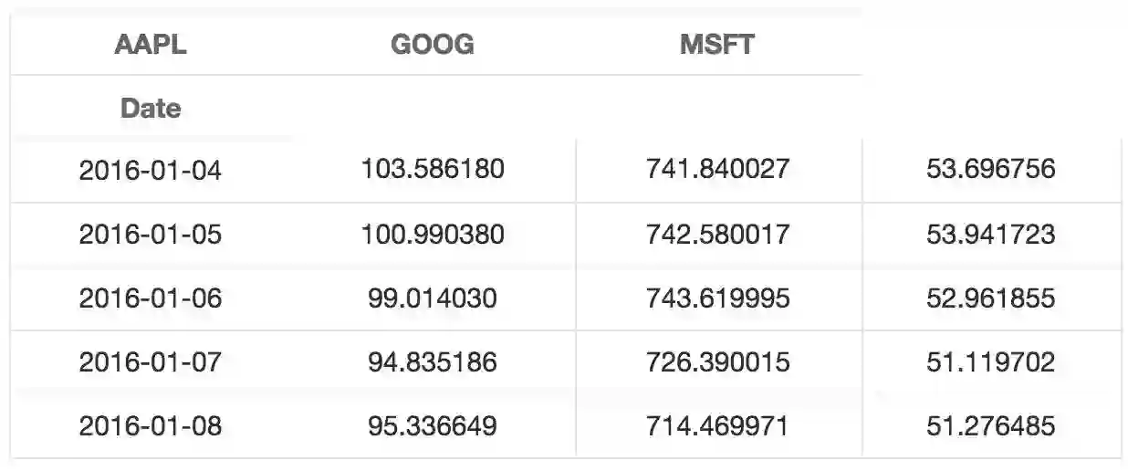Click the GOOG column header

[x=432, y=45]
